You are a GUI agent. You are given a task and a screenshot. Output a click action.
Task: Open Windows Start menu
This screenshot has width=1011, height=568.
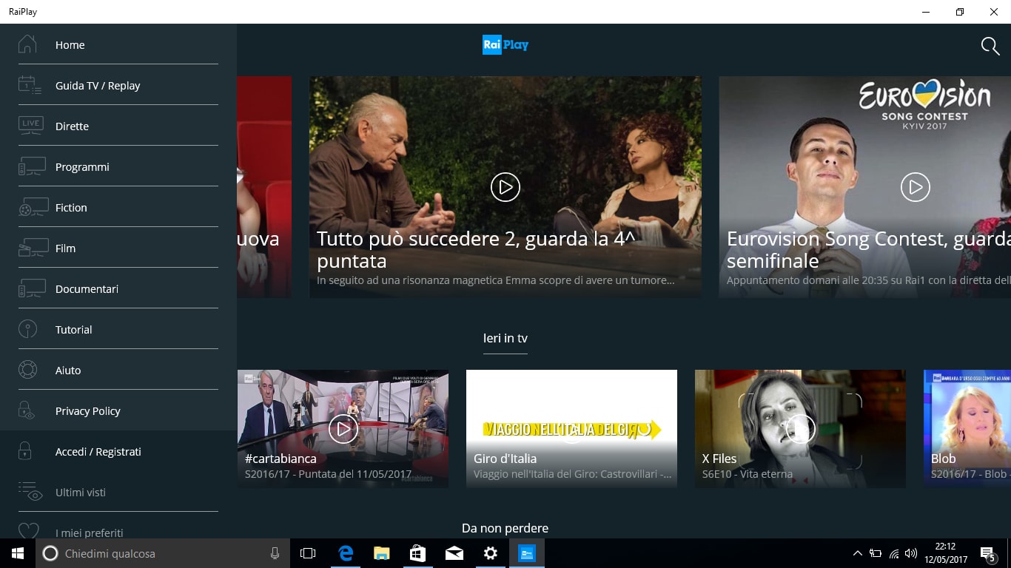pos(18,553)
